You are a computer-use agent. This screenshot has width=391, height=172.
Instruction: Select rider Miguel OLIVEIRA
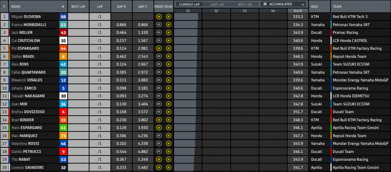point(26,16)
